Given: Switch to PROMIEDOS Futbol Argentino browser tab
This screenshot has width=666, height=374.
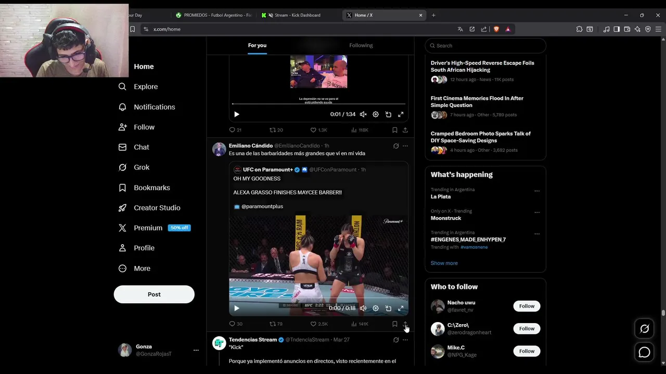Looking at the screenshot, I should (214, 15).
